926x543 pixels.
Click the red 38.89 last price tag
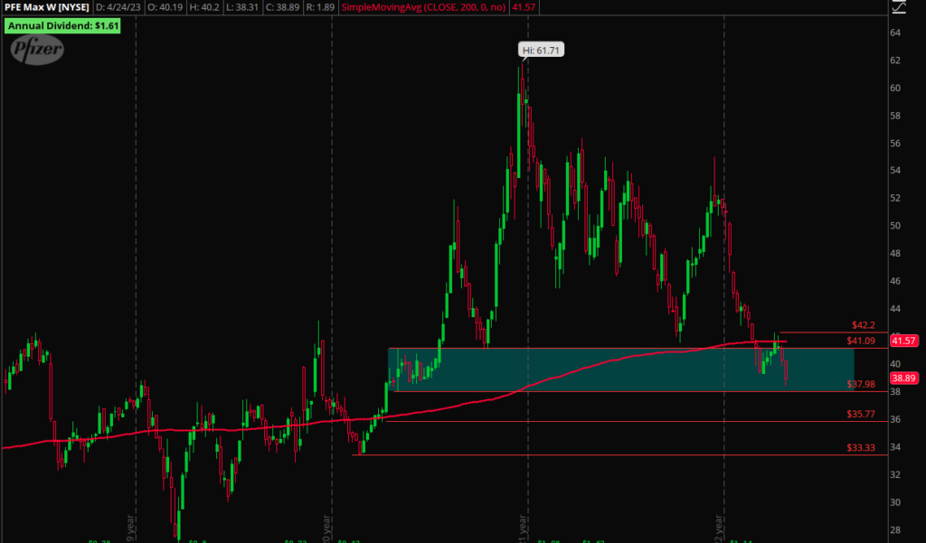[x=904, y=378]
